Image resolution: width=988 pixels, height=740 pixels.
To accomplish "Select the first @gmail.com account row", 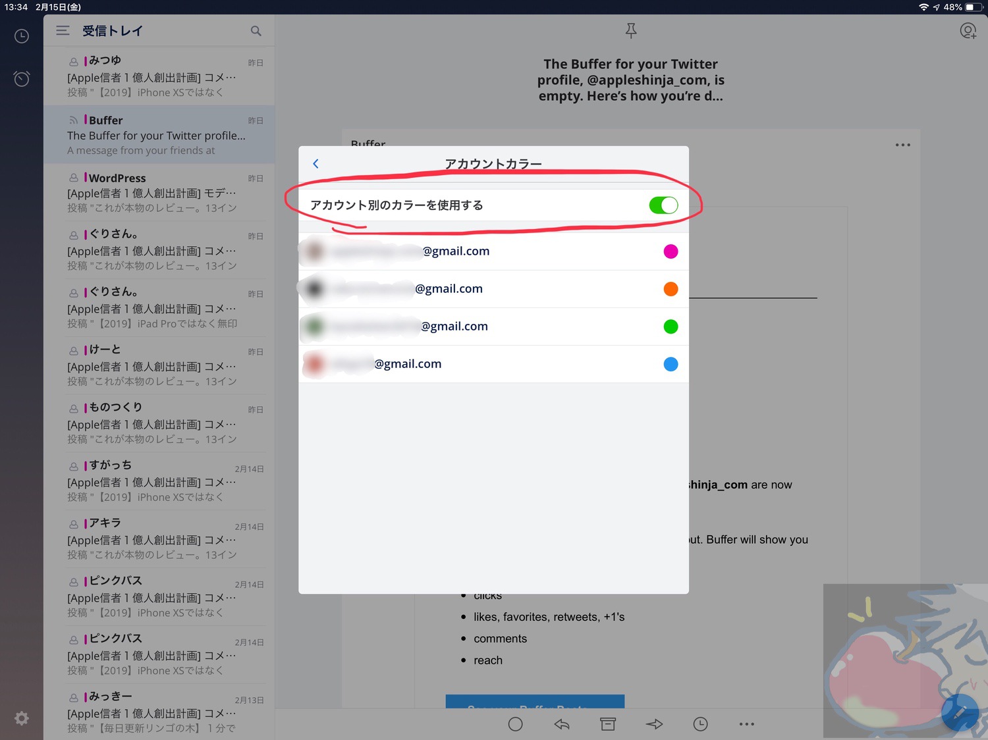I will coord(493,251).
